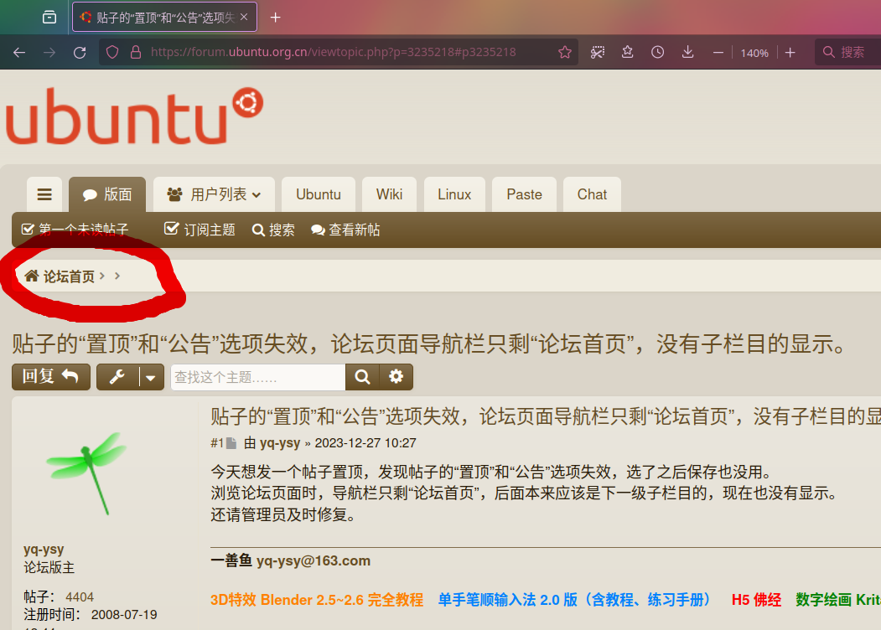Click the post count 4404
Image resolution: width=881 pixels, height=630 pixels.
coord(80,596)
